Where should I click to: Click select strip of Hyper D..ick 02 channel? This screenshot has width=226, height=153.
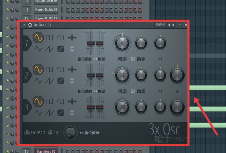(x=62, y=10)
